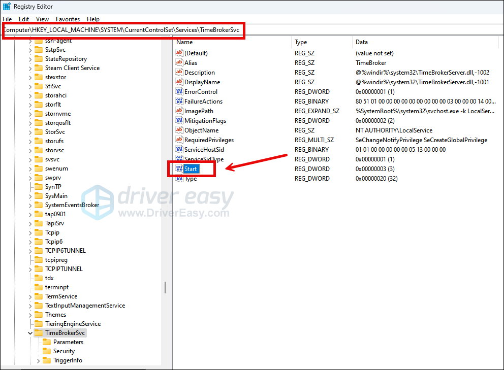The height and width of the screenshot is (370, 504).
Task: Select the Start registry value
Action: 192,169
